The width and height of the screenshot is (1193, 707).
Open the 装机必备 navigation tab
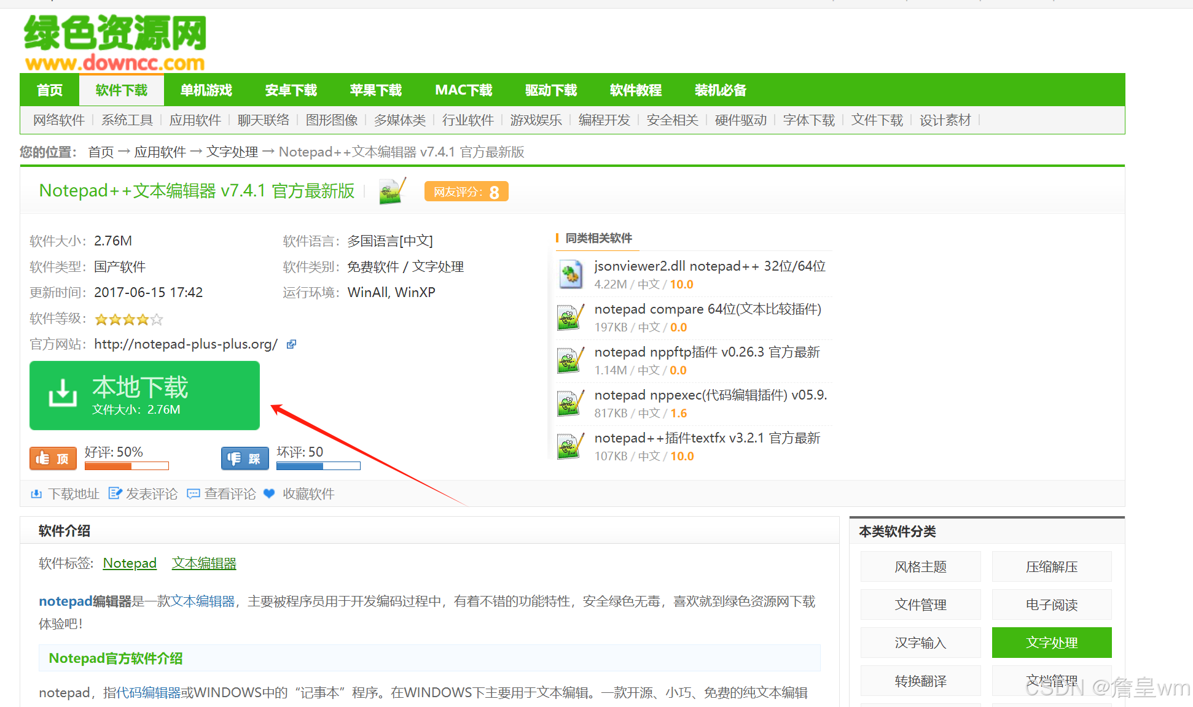pos(721,90)
